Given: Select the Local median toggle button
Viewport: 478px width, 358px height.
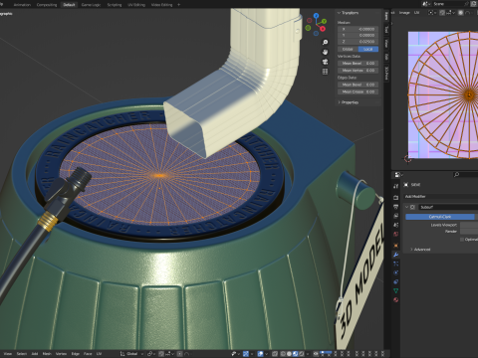Looking at the screenshot, I should pyautogui.click(x=368, y=49).
